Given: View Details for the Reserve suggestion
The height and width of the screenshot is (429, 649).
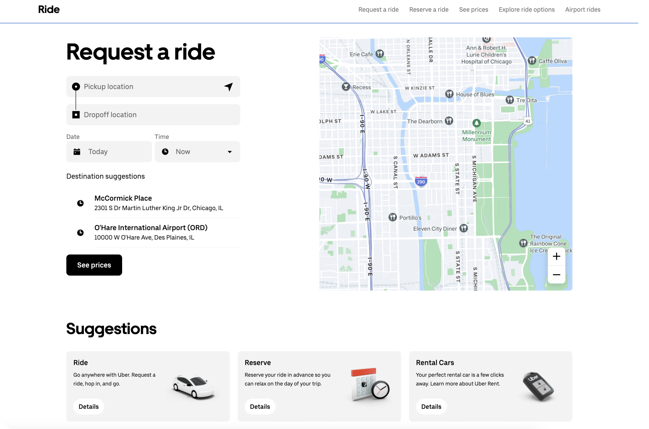Looking at the screenshot, I should (260, 406).
